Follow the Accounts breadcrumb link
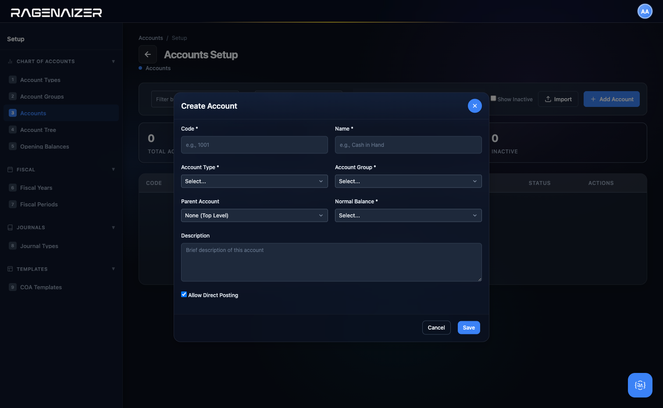The height and width of the screenshot is (408, 663). pyautogui.click(x=151, y=38)
